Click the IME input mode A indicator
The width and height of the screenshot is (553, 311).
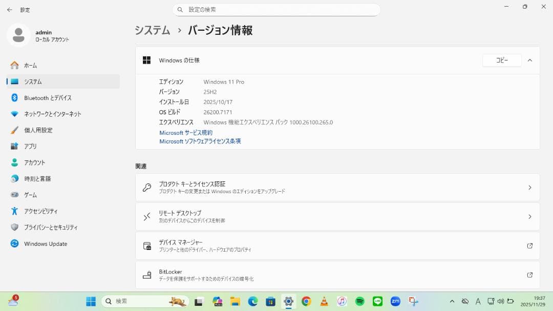click(478, 301)
